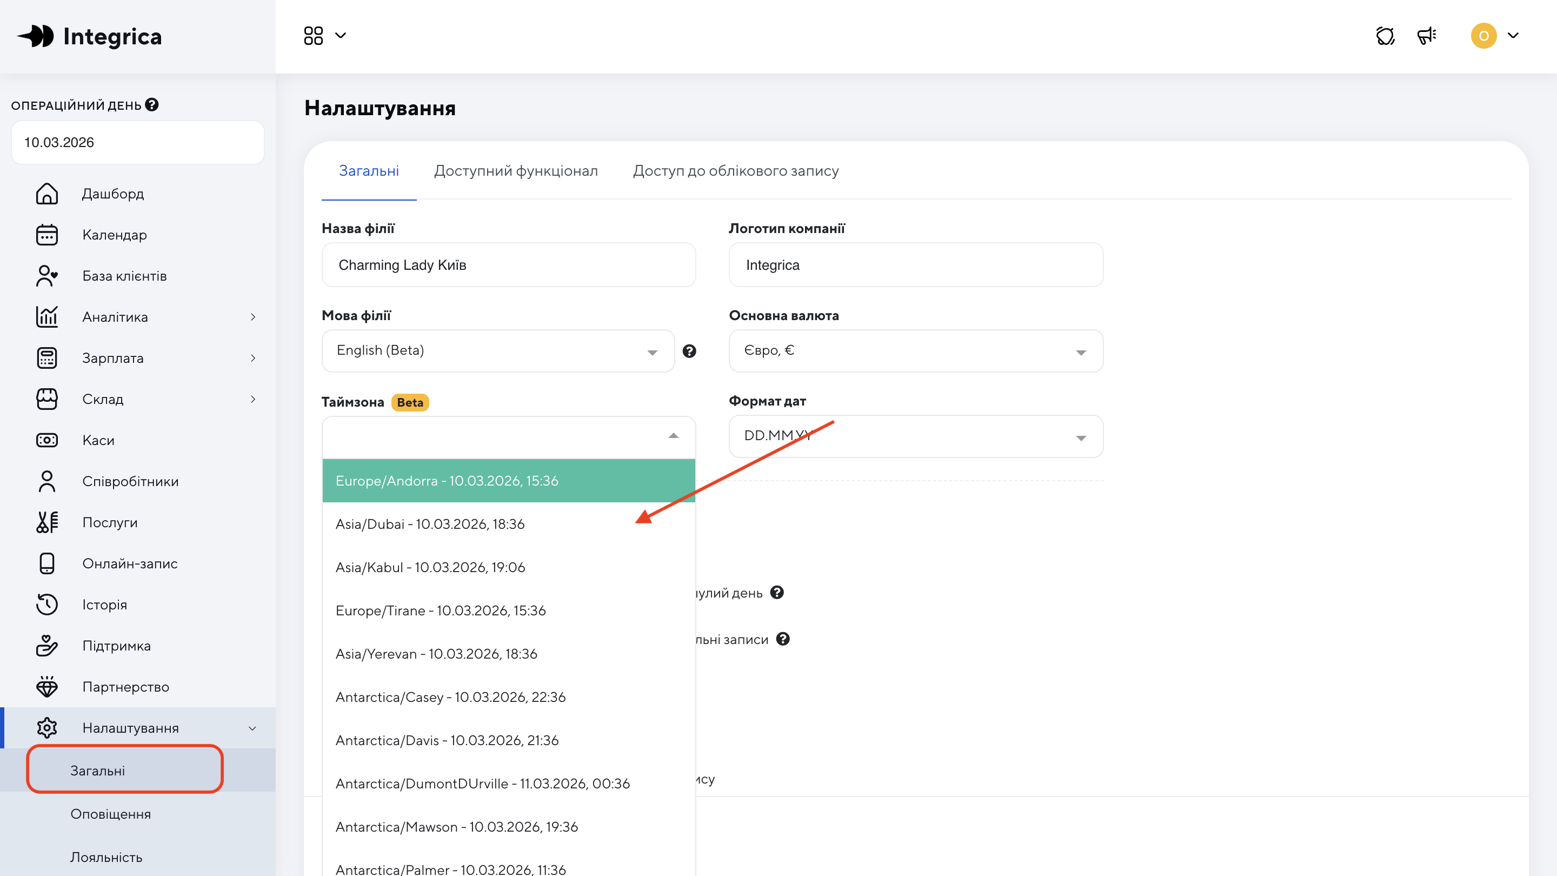Open Оповіщення settings sub-item
This screenshot has width=1557, height=876.
coord(111,814)
